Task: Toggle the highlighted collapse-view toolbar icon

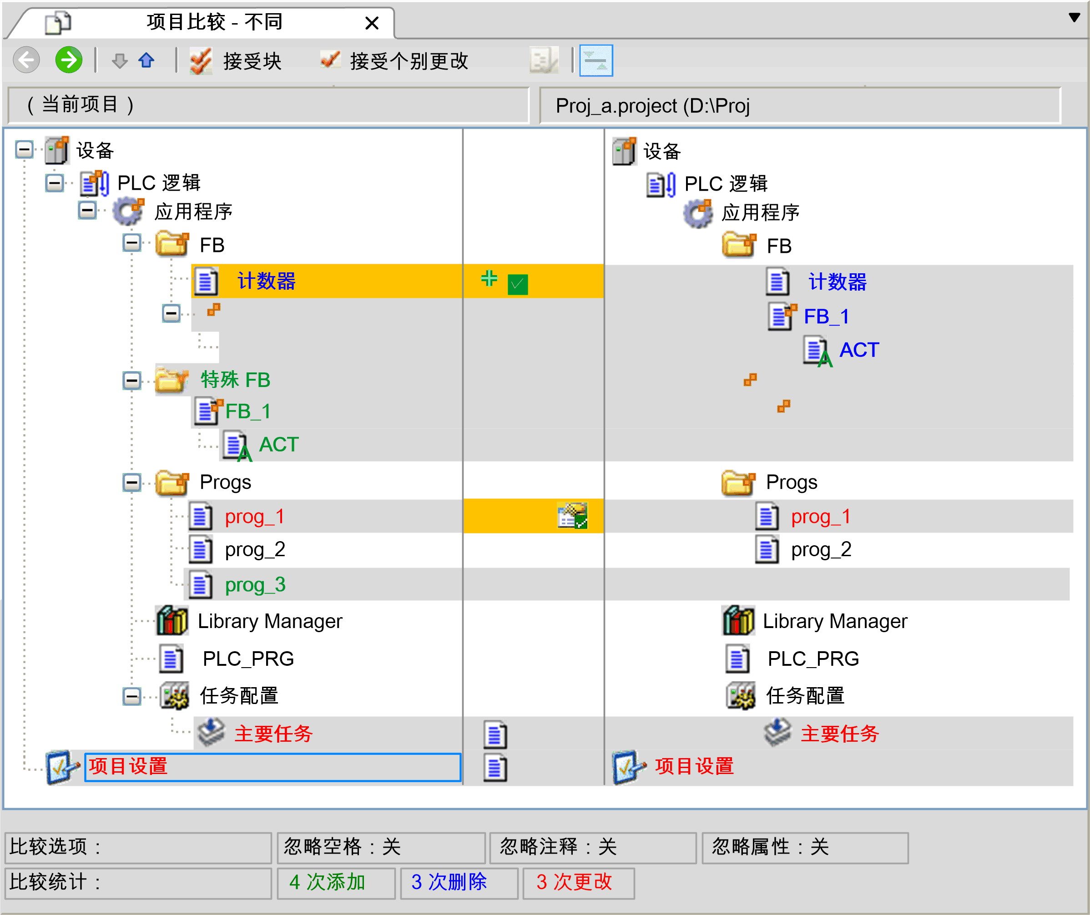Action: [x=596, y=61]
